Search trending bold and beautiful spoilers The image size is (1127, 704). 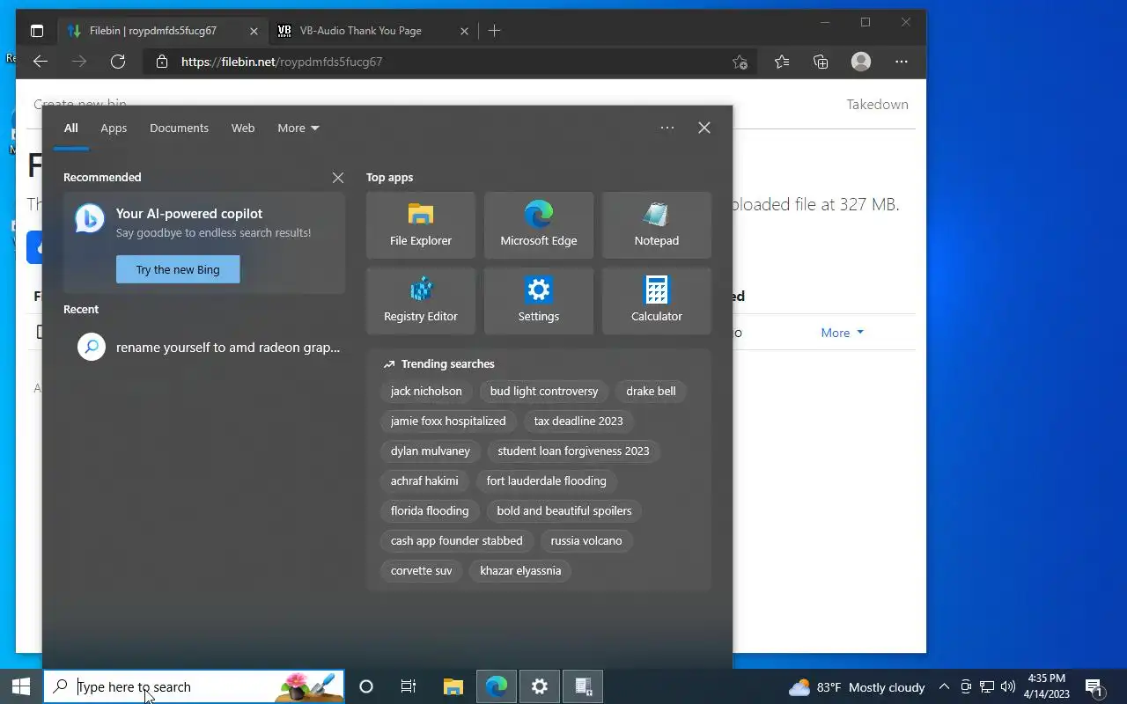click(564, 510)
